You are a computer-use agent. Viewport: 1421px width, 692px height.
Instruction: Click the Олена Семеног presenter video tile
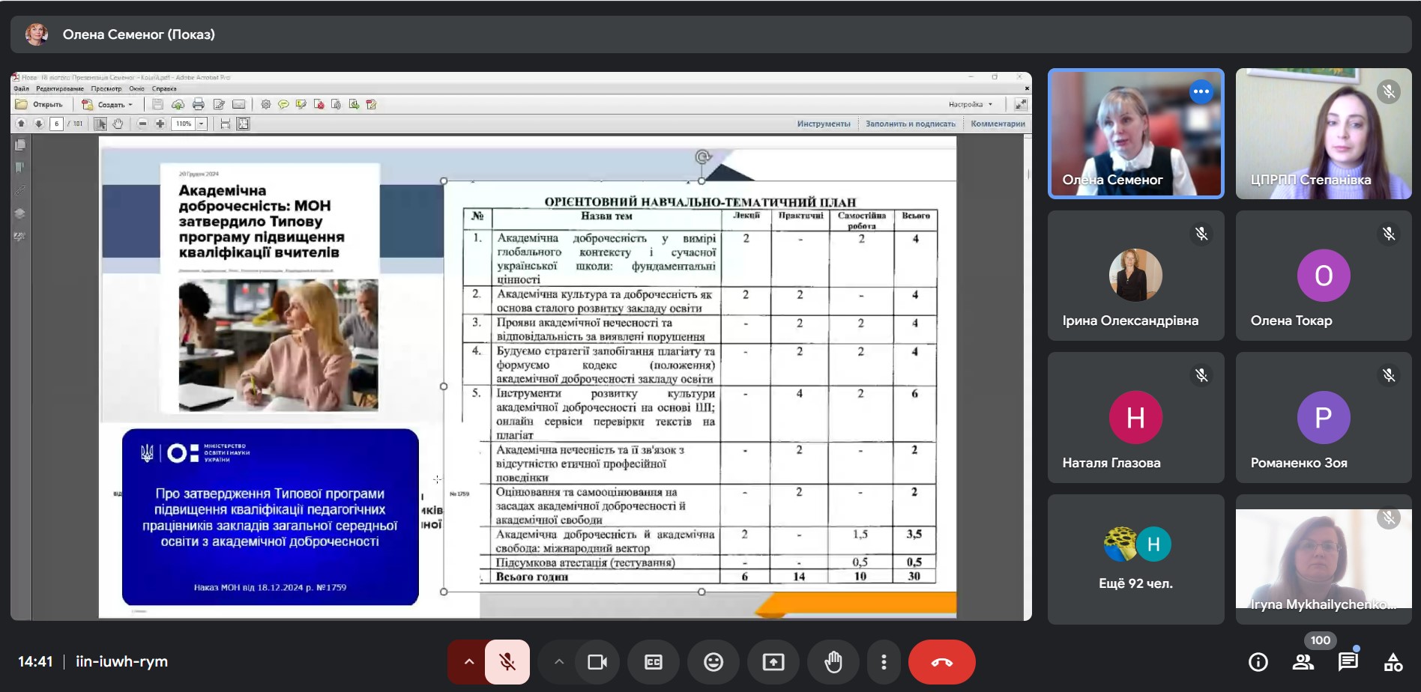[1135, 134]
